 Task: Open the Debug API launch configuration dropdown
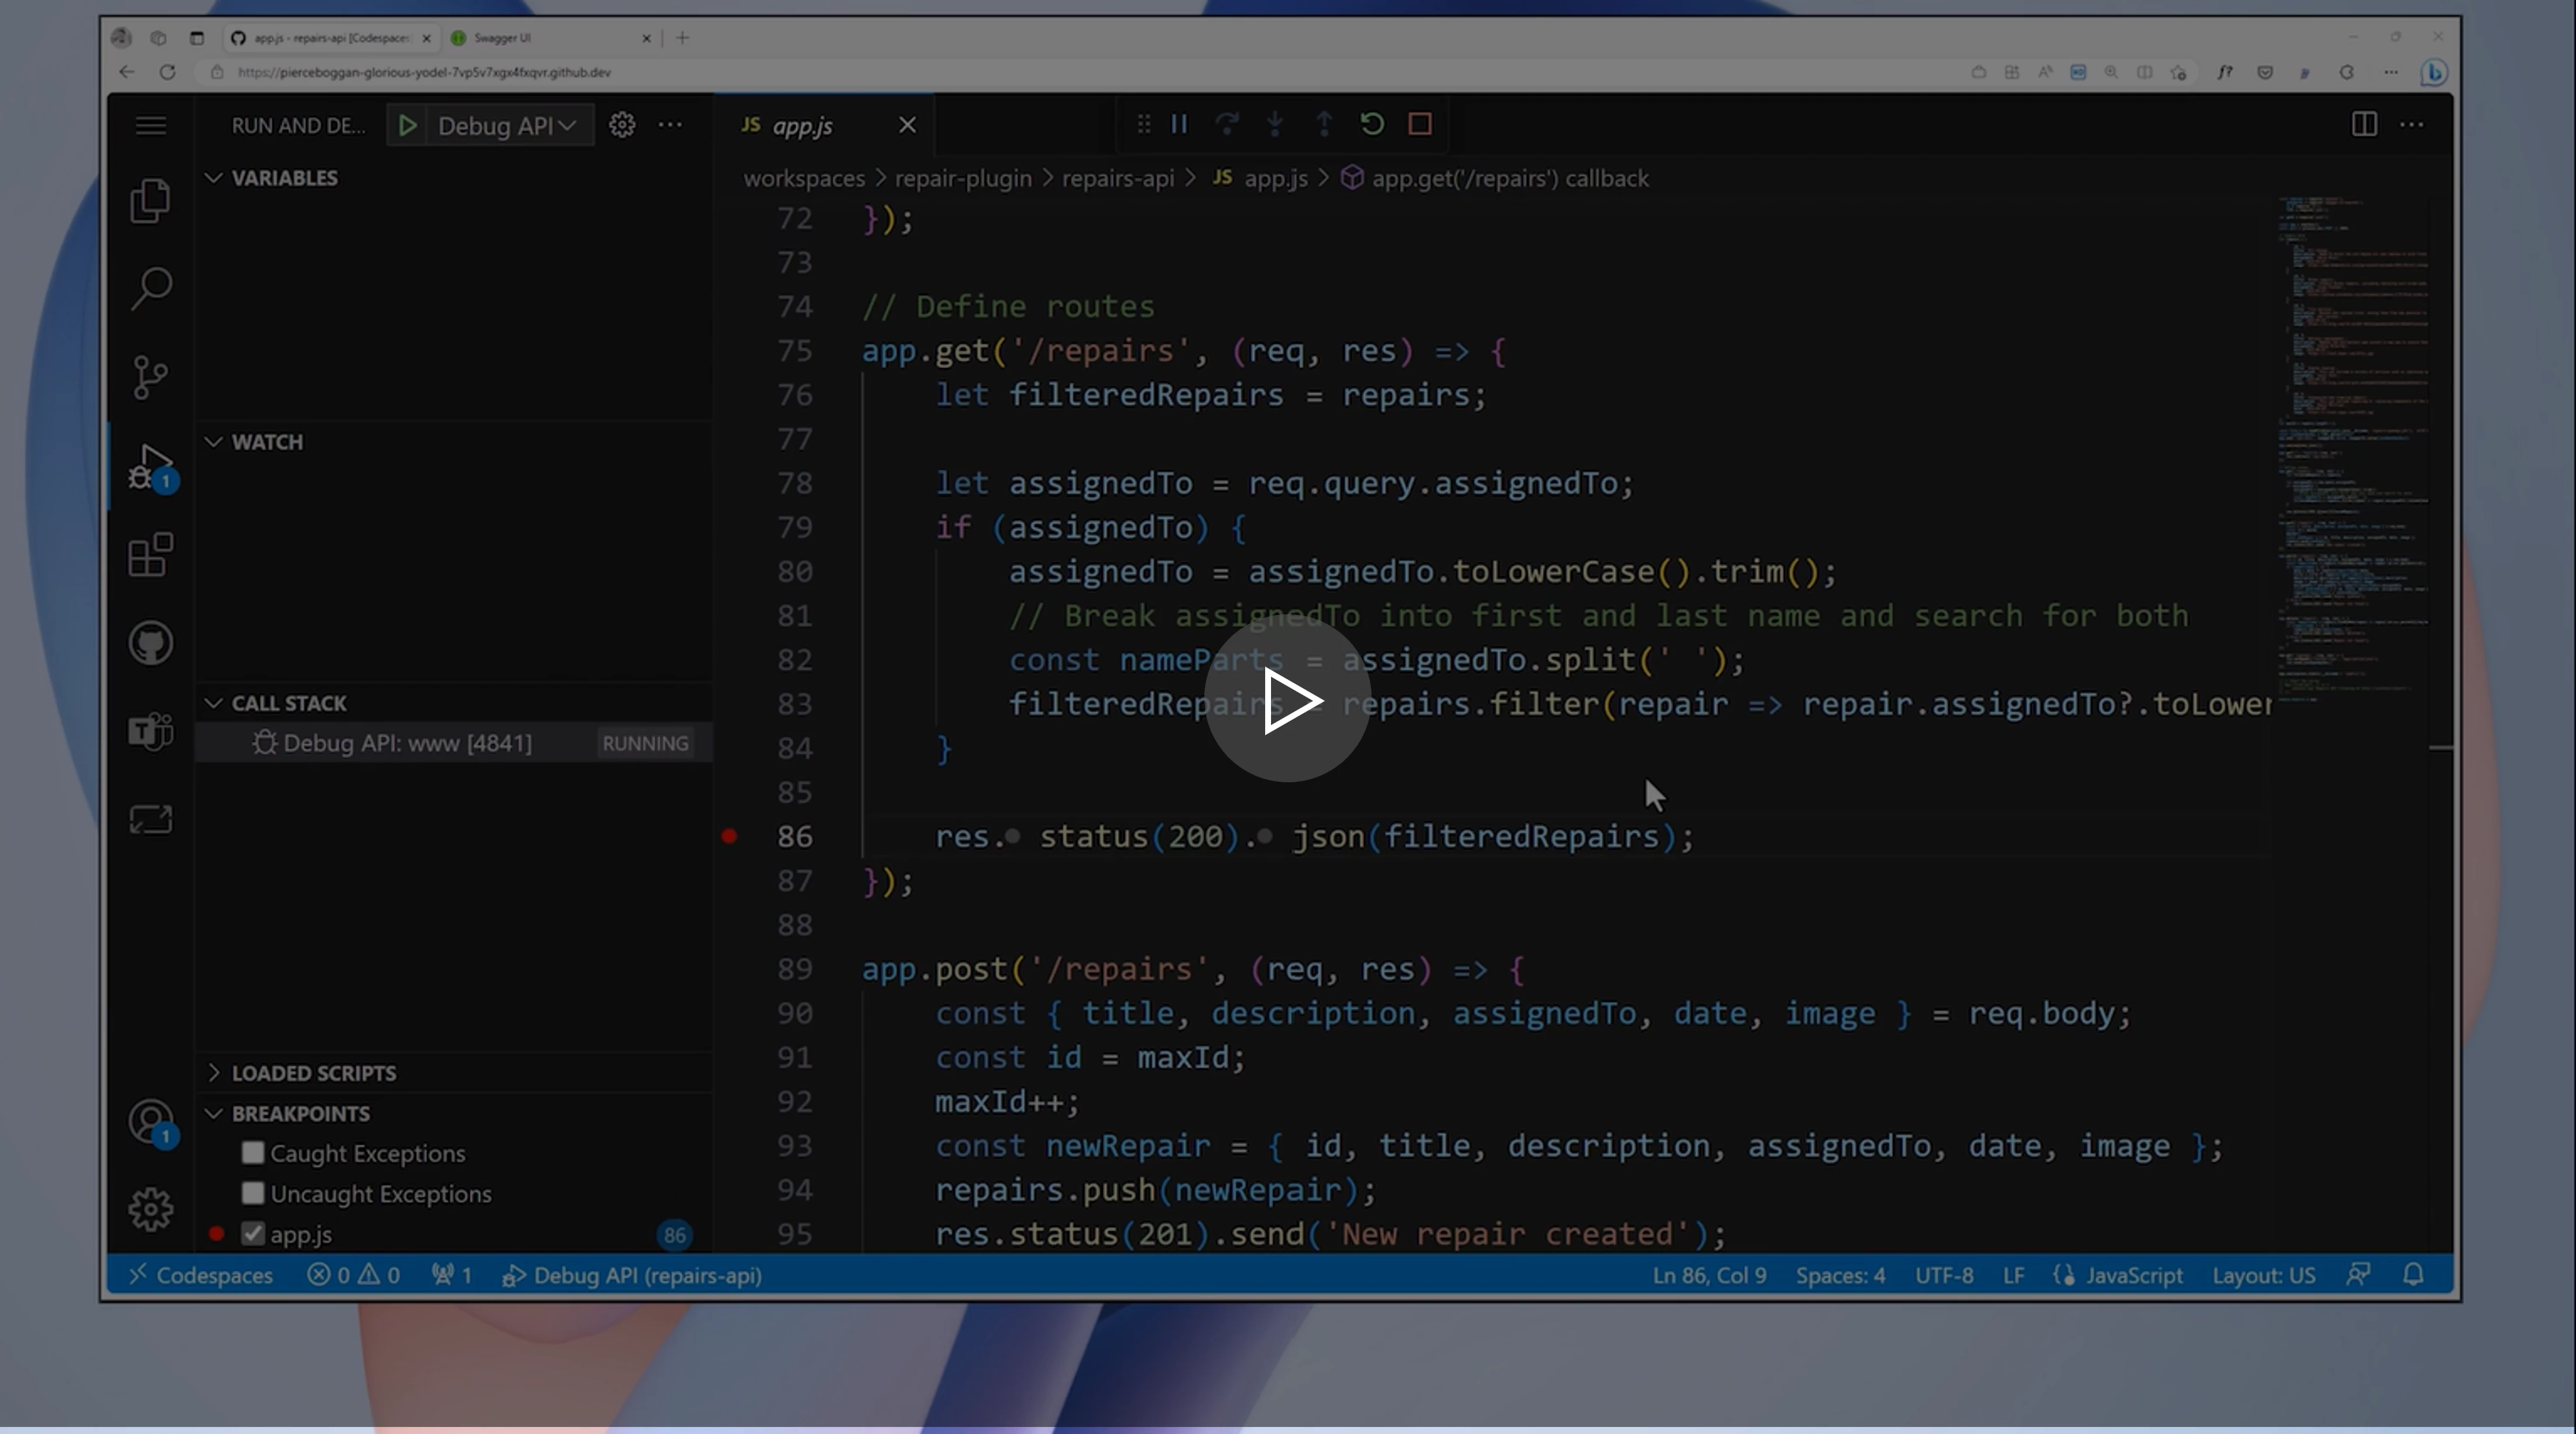coord(568,125)
